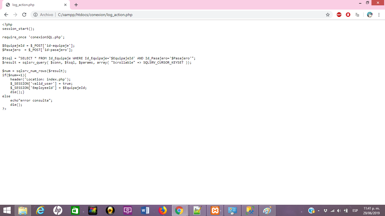Open Dropbox from the system tray
The width and height of the screenshot is (385, 216).
tap(326, 211)
